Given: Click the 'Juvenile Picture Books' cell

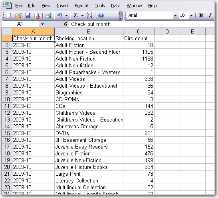Looking at the screenshot, I should [x=89, y=167].
